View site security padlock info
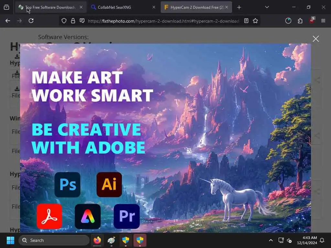Screen dimensions: 331x248 point(73,21)
